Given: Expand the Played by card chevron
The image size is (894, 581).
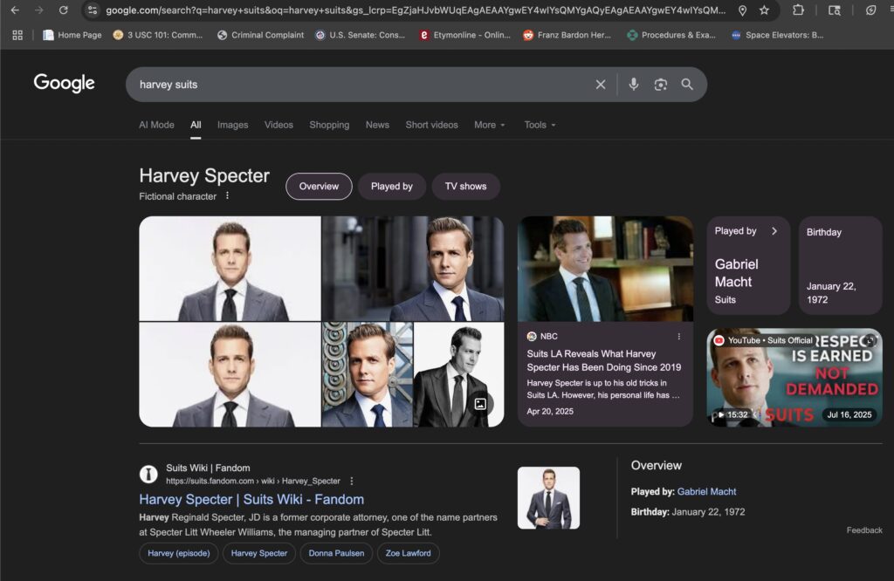Looking at the screenshot, I should coord(774,231).
